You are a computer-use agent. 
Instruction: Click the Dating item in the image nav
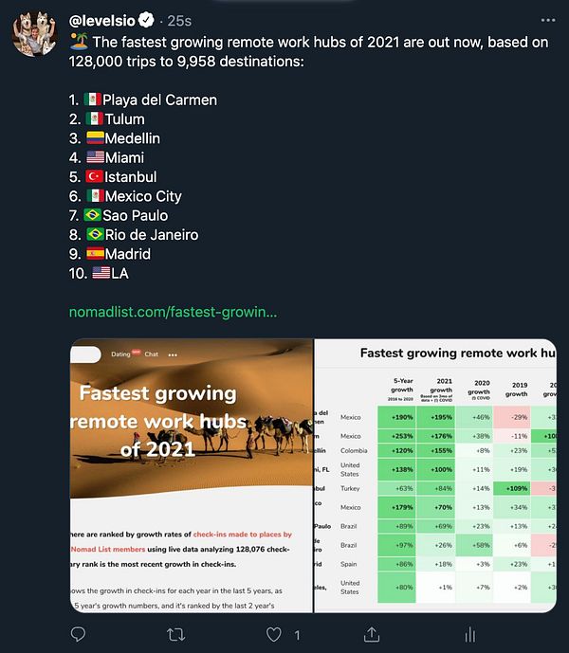pos(120,354)
